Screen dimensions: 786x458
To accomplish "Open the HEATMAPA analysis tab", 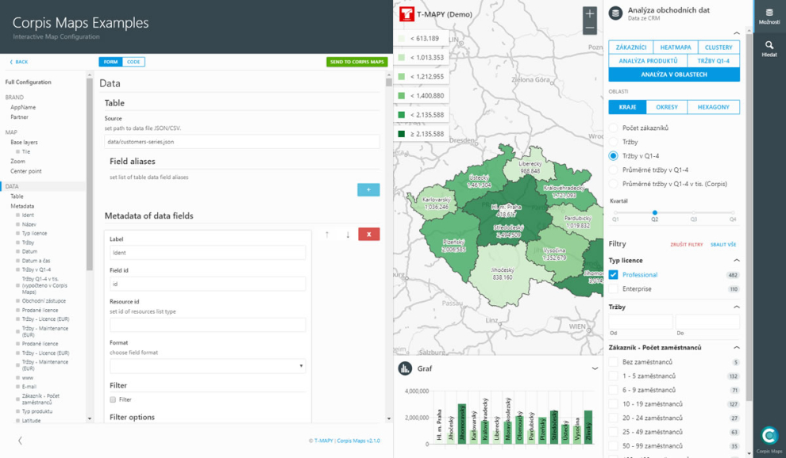I will pyautogui.click(x=675, y=47).
